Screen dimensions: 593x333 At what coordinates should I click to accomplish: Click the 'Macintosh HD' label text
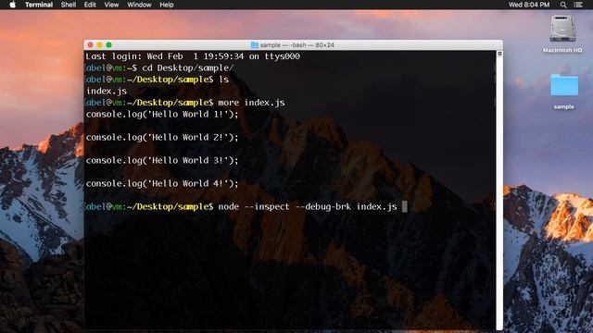click(562, 50)
